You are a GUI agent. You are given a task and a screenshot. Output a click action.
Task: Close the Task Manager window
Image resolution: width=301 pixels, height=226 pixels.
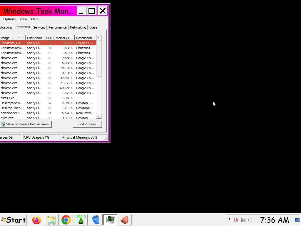coord(103,11)
